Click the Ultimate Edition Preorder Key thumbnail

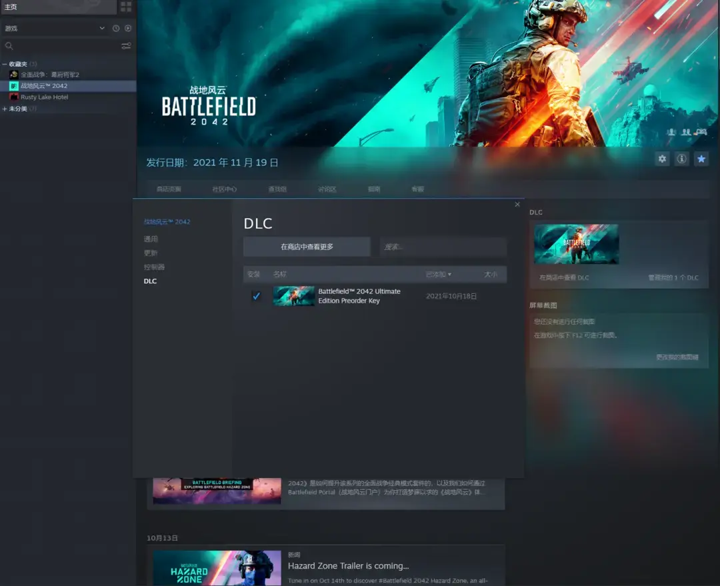(294, 296)
